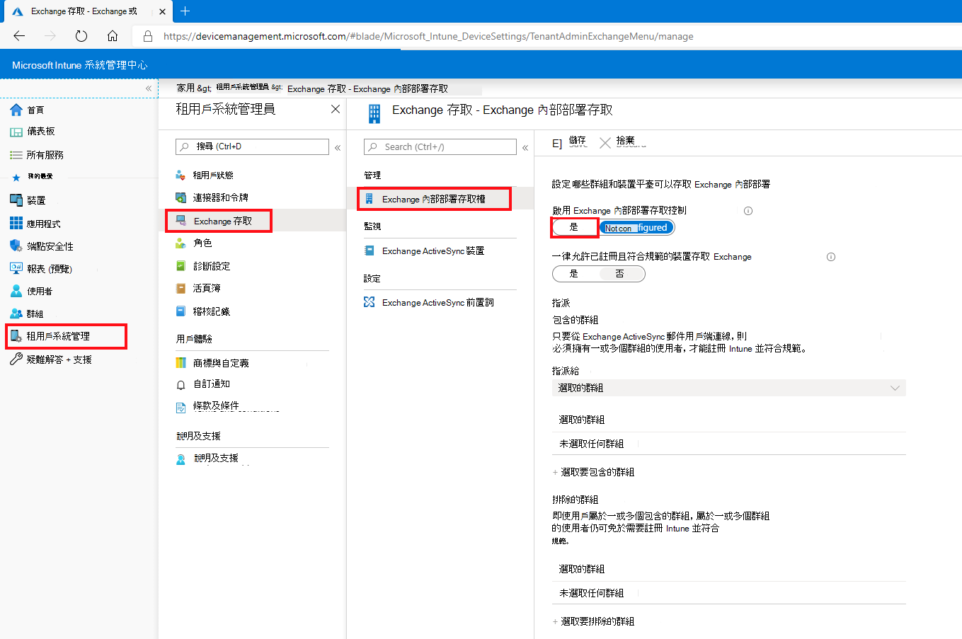Select the Not configured toggle option
962x639 pixels.
636,228
